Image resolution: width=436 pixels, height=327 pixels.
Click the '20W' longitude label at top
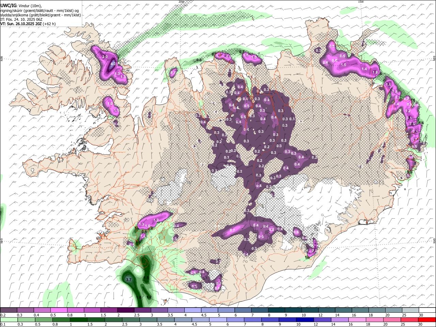coord(181,2)
